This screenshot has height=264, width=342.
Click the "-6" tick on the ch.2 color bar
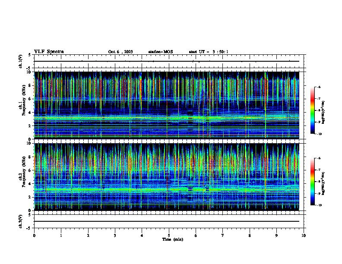(x=319, y=158)
